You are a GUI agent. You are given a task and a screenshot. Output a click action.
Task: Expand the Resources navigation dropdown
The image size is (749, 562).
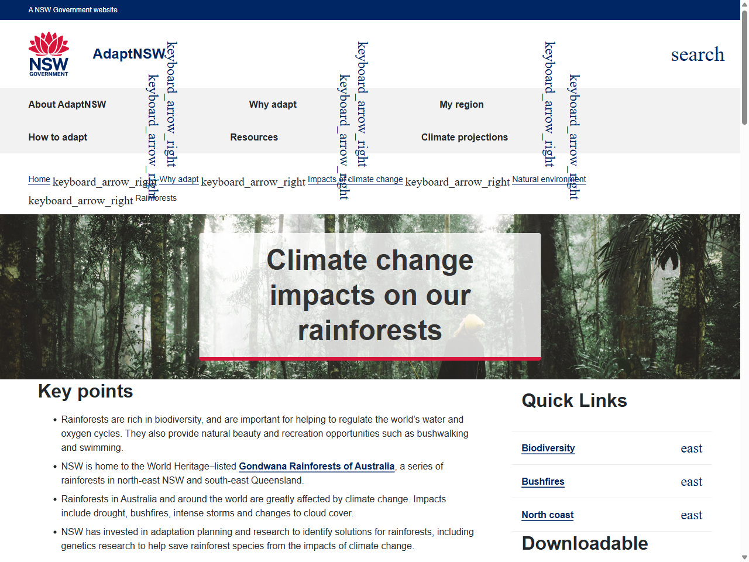pyautogui.click(x=254, y=137)
